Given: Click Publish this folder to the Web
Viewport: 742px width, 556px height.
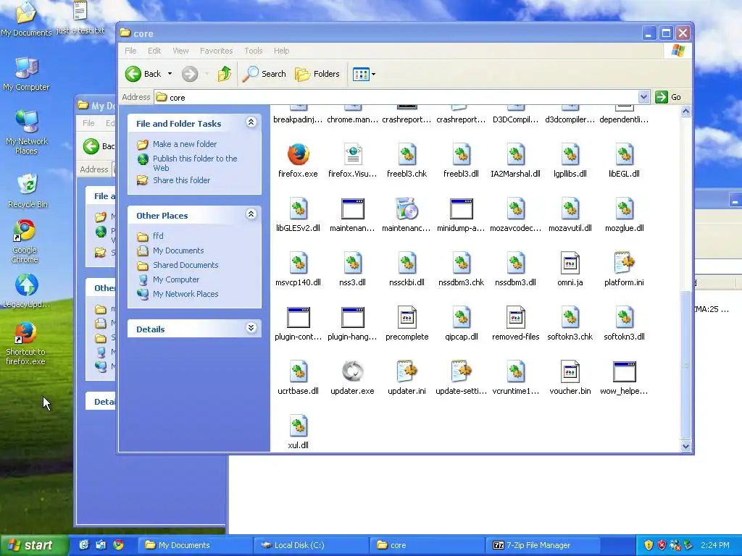Looking at the screenshot, I should pos(195,163).
